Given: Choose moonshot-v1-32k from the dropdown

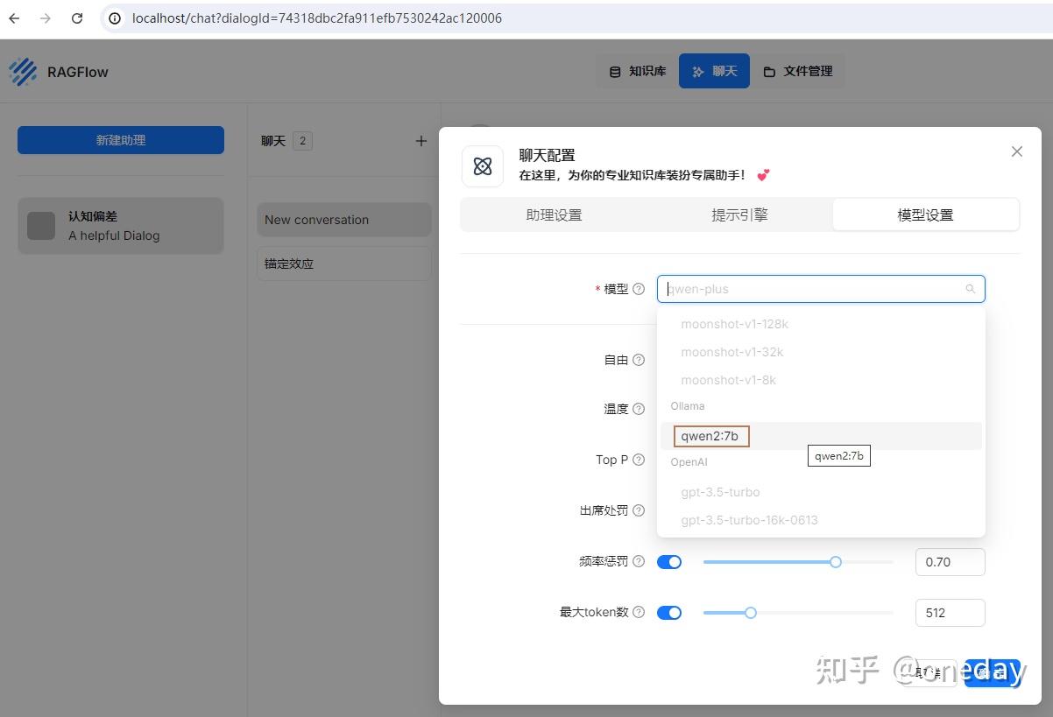Looking at the screenshot, I should click(731, 351).
